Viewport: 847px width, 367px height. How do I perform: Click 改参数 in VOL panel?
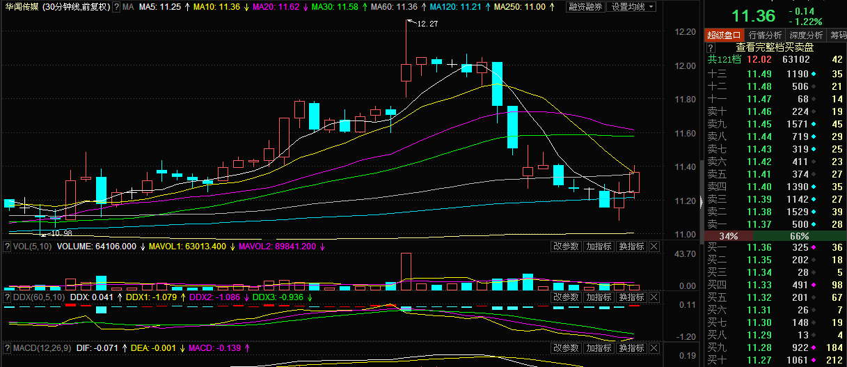point(567,247)
